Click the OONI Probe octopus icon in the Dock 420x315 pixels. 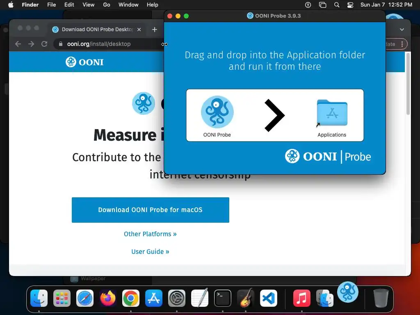coord(348,292)
